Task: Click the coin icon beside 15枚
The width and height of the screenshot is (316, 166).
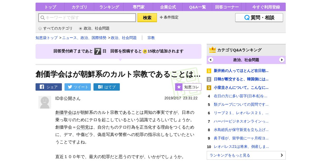Action: point(145,51)
